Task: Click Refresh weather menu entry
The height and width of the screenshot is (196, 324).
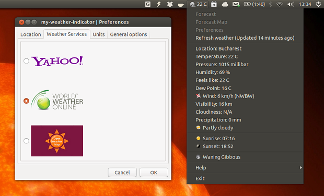Action: [x=245, y=38]
